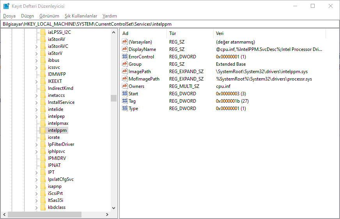This screenshot has height=219, width=340.
Task: Click the kbdclass folder icon
Action: pos(43,207)
